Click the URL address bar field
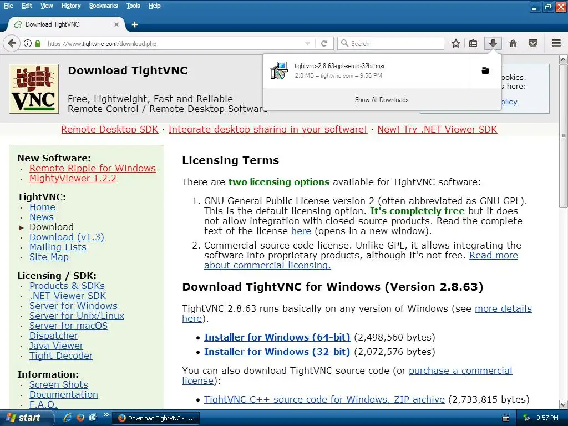 click(x=174, y=43)
